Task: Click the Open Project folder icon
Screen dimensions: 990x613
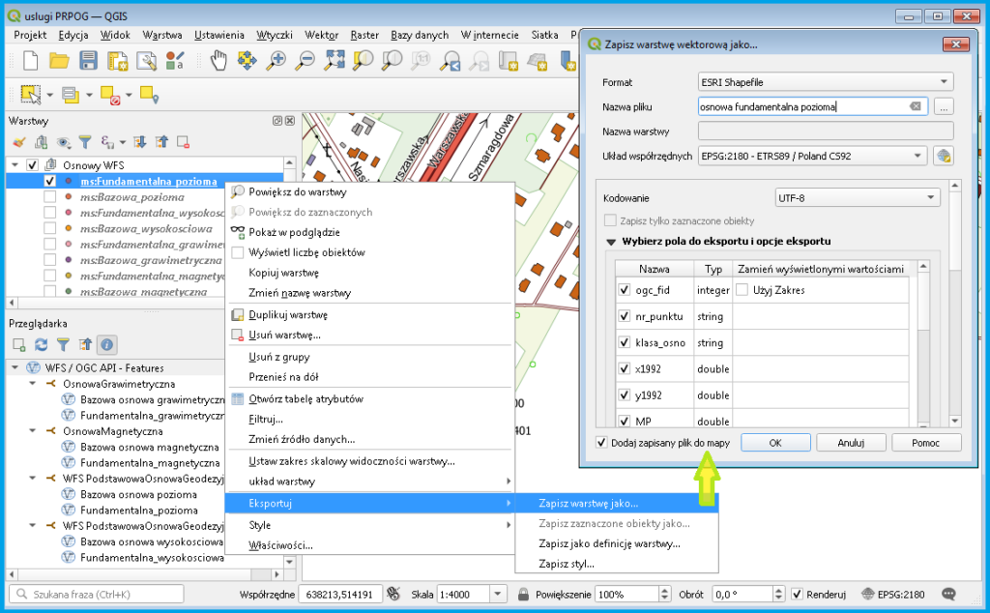Action: pos(60,60)
